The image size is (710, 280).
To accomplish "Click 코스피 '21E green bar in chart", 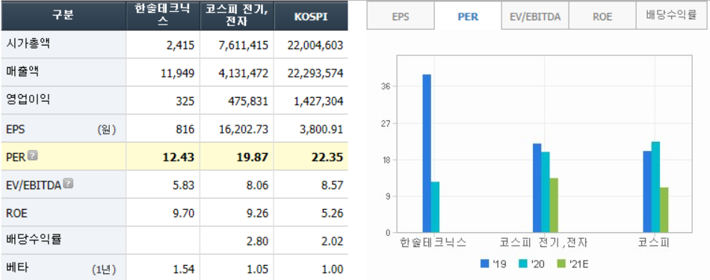I will (664, 211).
